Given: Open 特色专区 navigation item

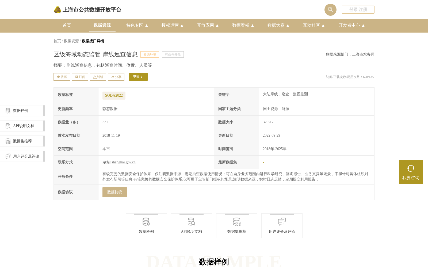Looking at the screenshot, I should [135, 25].
